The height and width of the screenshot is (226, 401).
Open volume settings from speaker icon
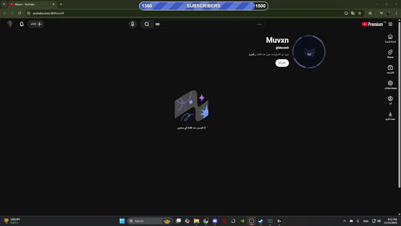click(379, 221)
